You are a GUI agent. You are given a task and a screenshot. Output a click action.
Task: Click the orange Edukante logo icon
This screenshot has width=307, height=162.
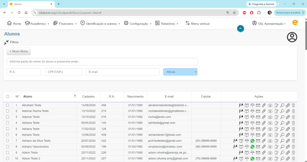(x=295, y=23)
